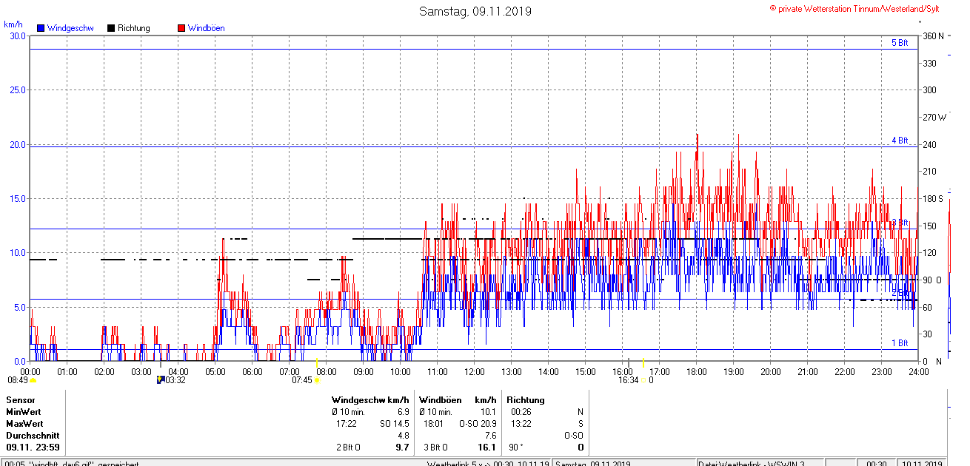Click the 12:00 time axis label
Screen dimensions: 970x466
475,371
